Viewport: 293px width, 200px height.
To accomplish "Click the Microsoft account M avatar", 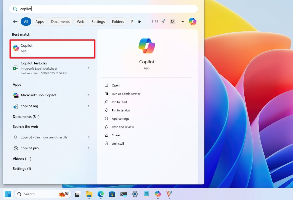I will point(172,22).
